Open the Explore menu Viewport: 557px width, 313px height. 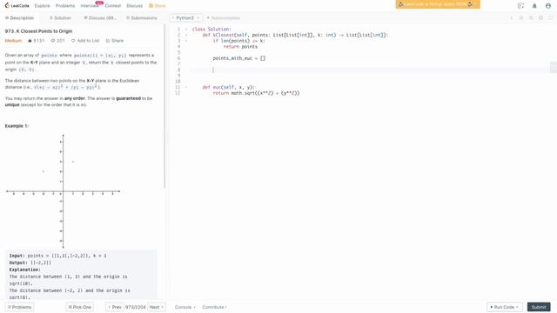pyautogui.click(x=43, y=6)
